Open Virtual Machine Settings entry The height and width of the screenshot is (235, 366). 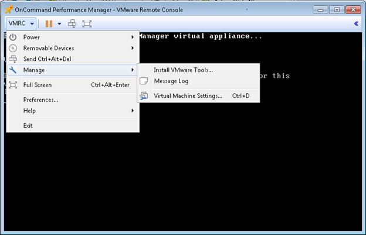pos(198,96)
